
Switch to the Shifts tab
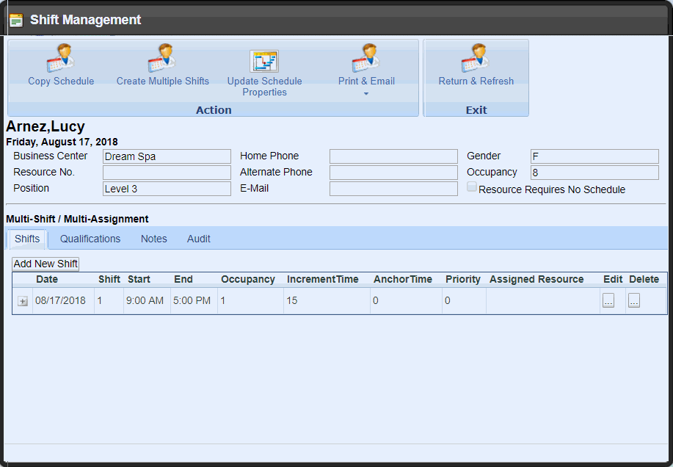point(27,239)
